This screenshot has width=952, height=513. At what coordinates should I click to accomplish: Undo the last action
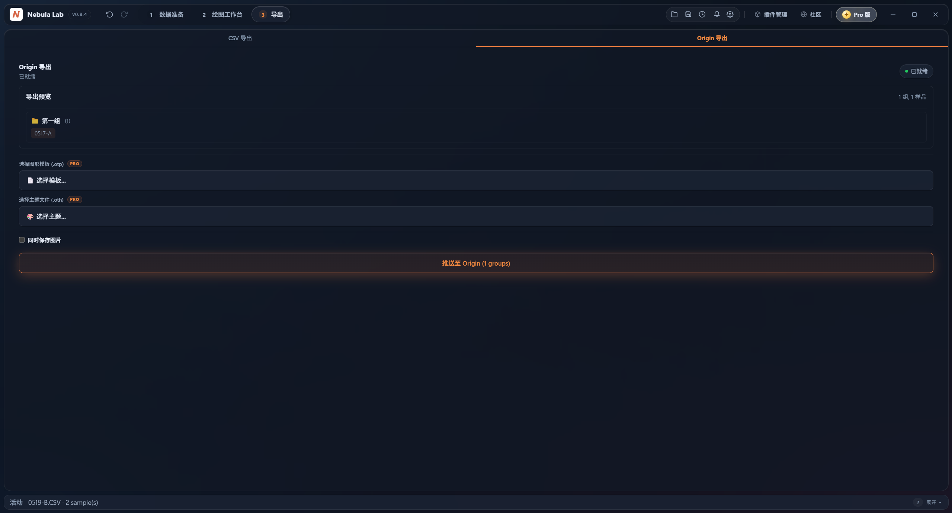pyautogui.click(x=109, y=15)
